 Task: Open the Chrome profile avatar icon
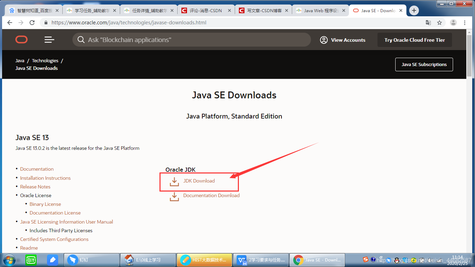[x=453, y=23]
